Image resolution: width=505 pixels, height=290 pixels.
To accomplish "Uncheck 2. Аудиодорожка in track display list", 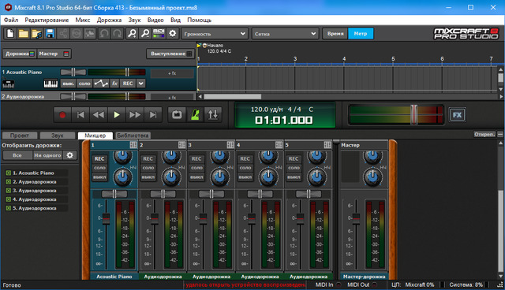I will (x=9, y=182).
